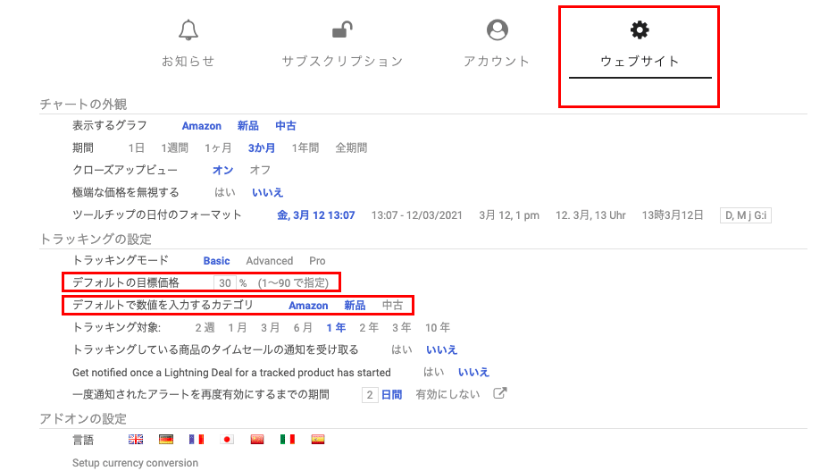Select date format 13時3月12日
The width and height of the screenshot is (828, 471).
tap(673, 215)
